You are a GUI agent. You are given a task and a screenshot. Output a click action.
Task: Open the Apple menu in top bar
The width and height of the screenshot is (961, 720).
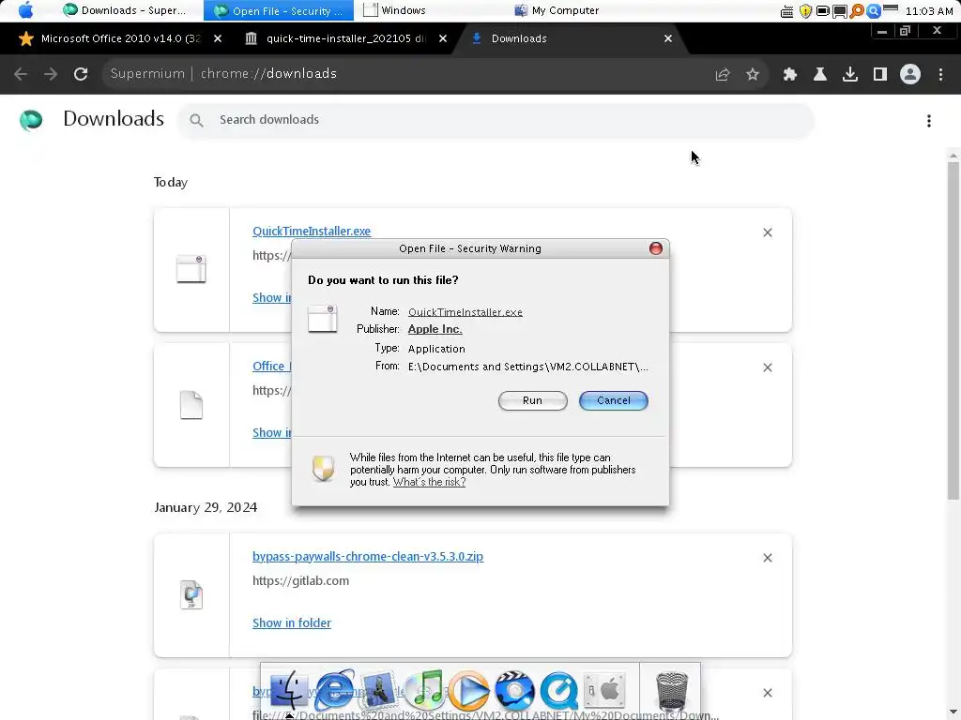[25, 10]
